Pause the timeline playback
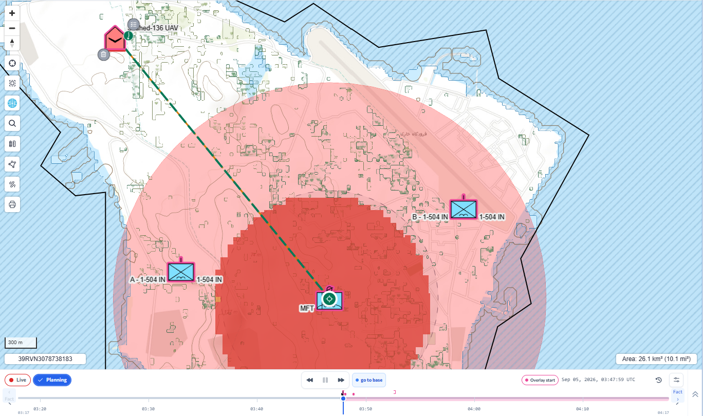703x416 pixels. 325,380
